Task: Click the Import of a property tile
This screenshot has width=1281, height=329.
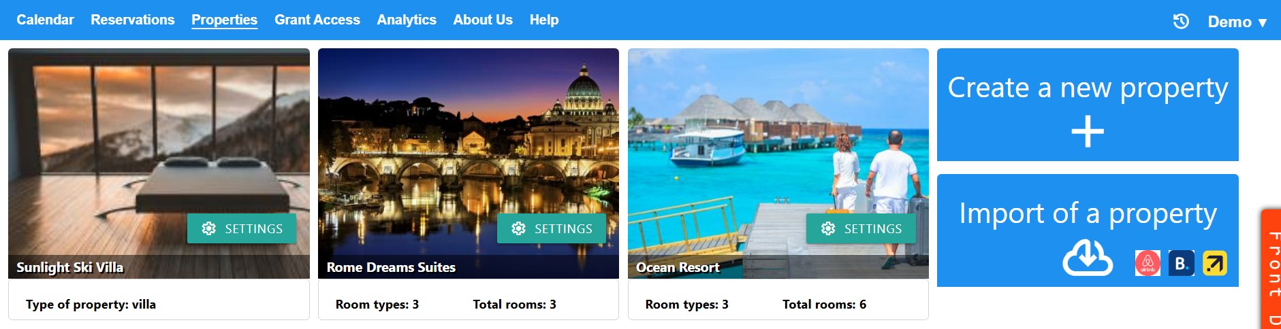Action: [x=1088, y=213]
